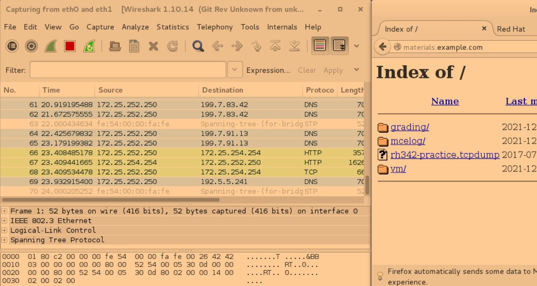
Task: Select packet 63 STP row
Action: 182,124
